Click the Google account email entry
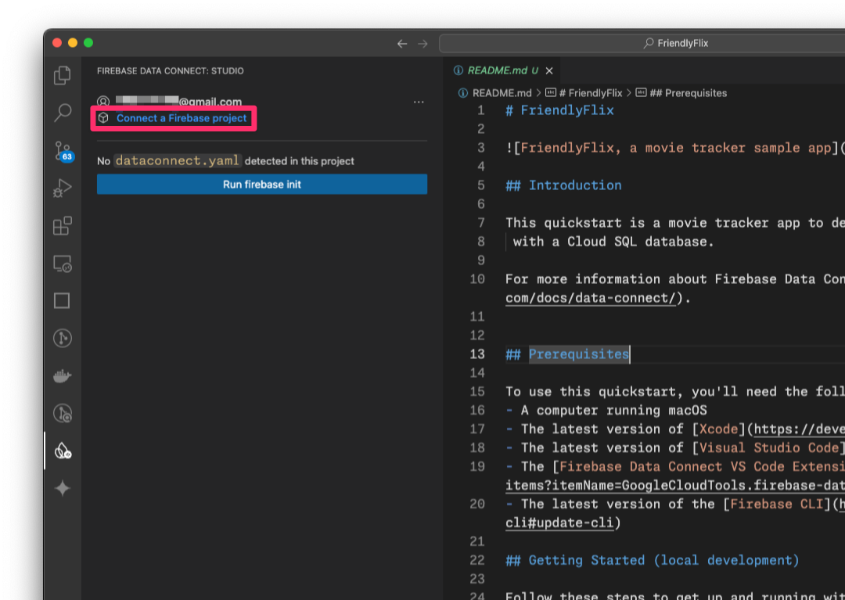The height and width of the screenshot is (600, 845). click(x=178, y=102)
